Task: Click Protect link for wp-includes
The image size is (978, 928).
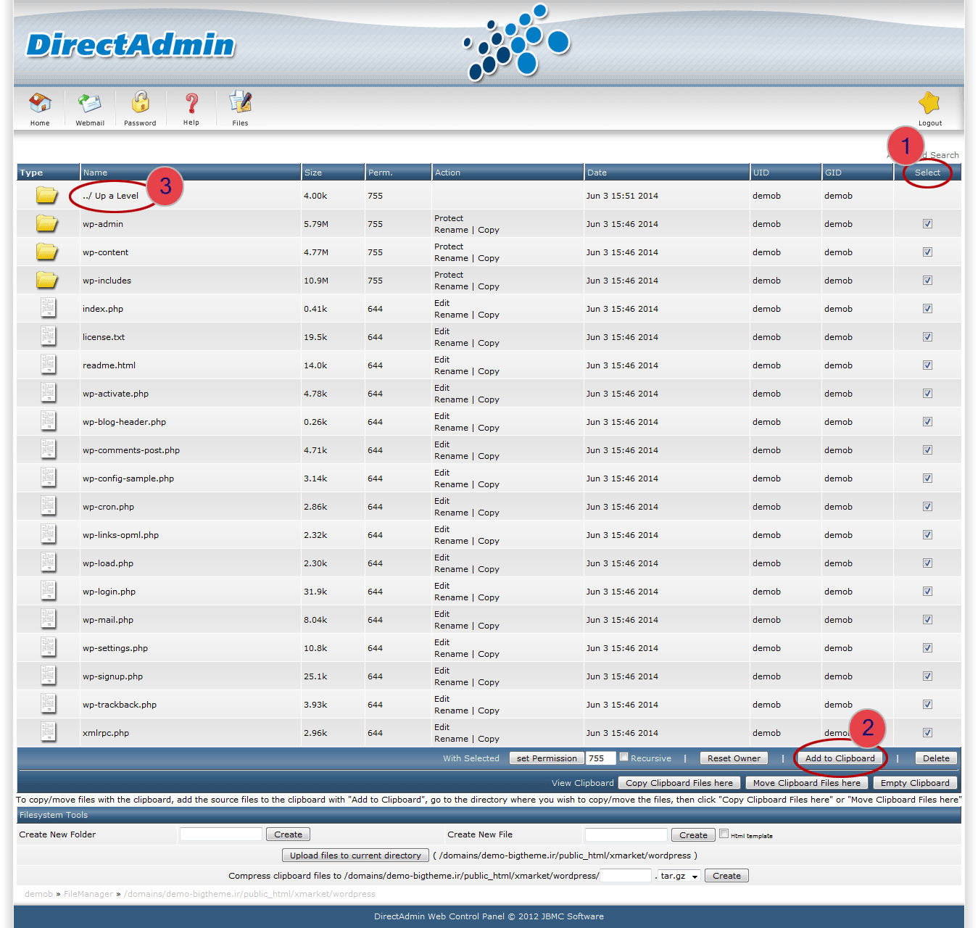Action: (449, 275)
